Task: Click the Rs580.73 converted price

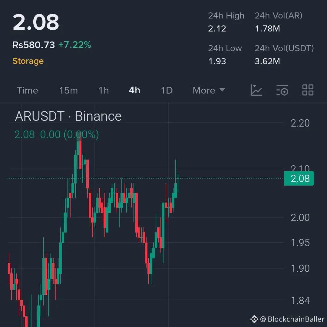Action: 34,45
